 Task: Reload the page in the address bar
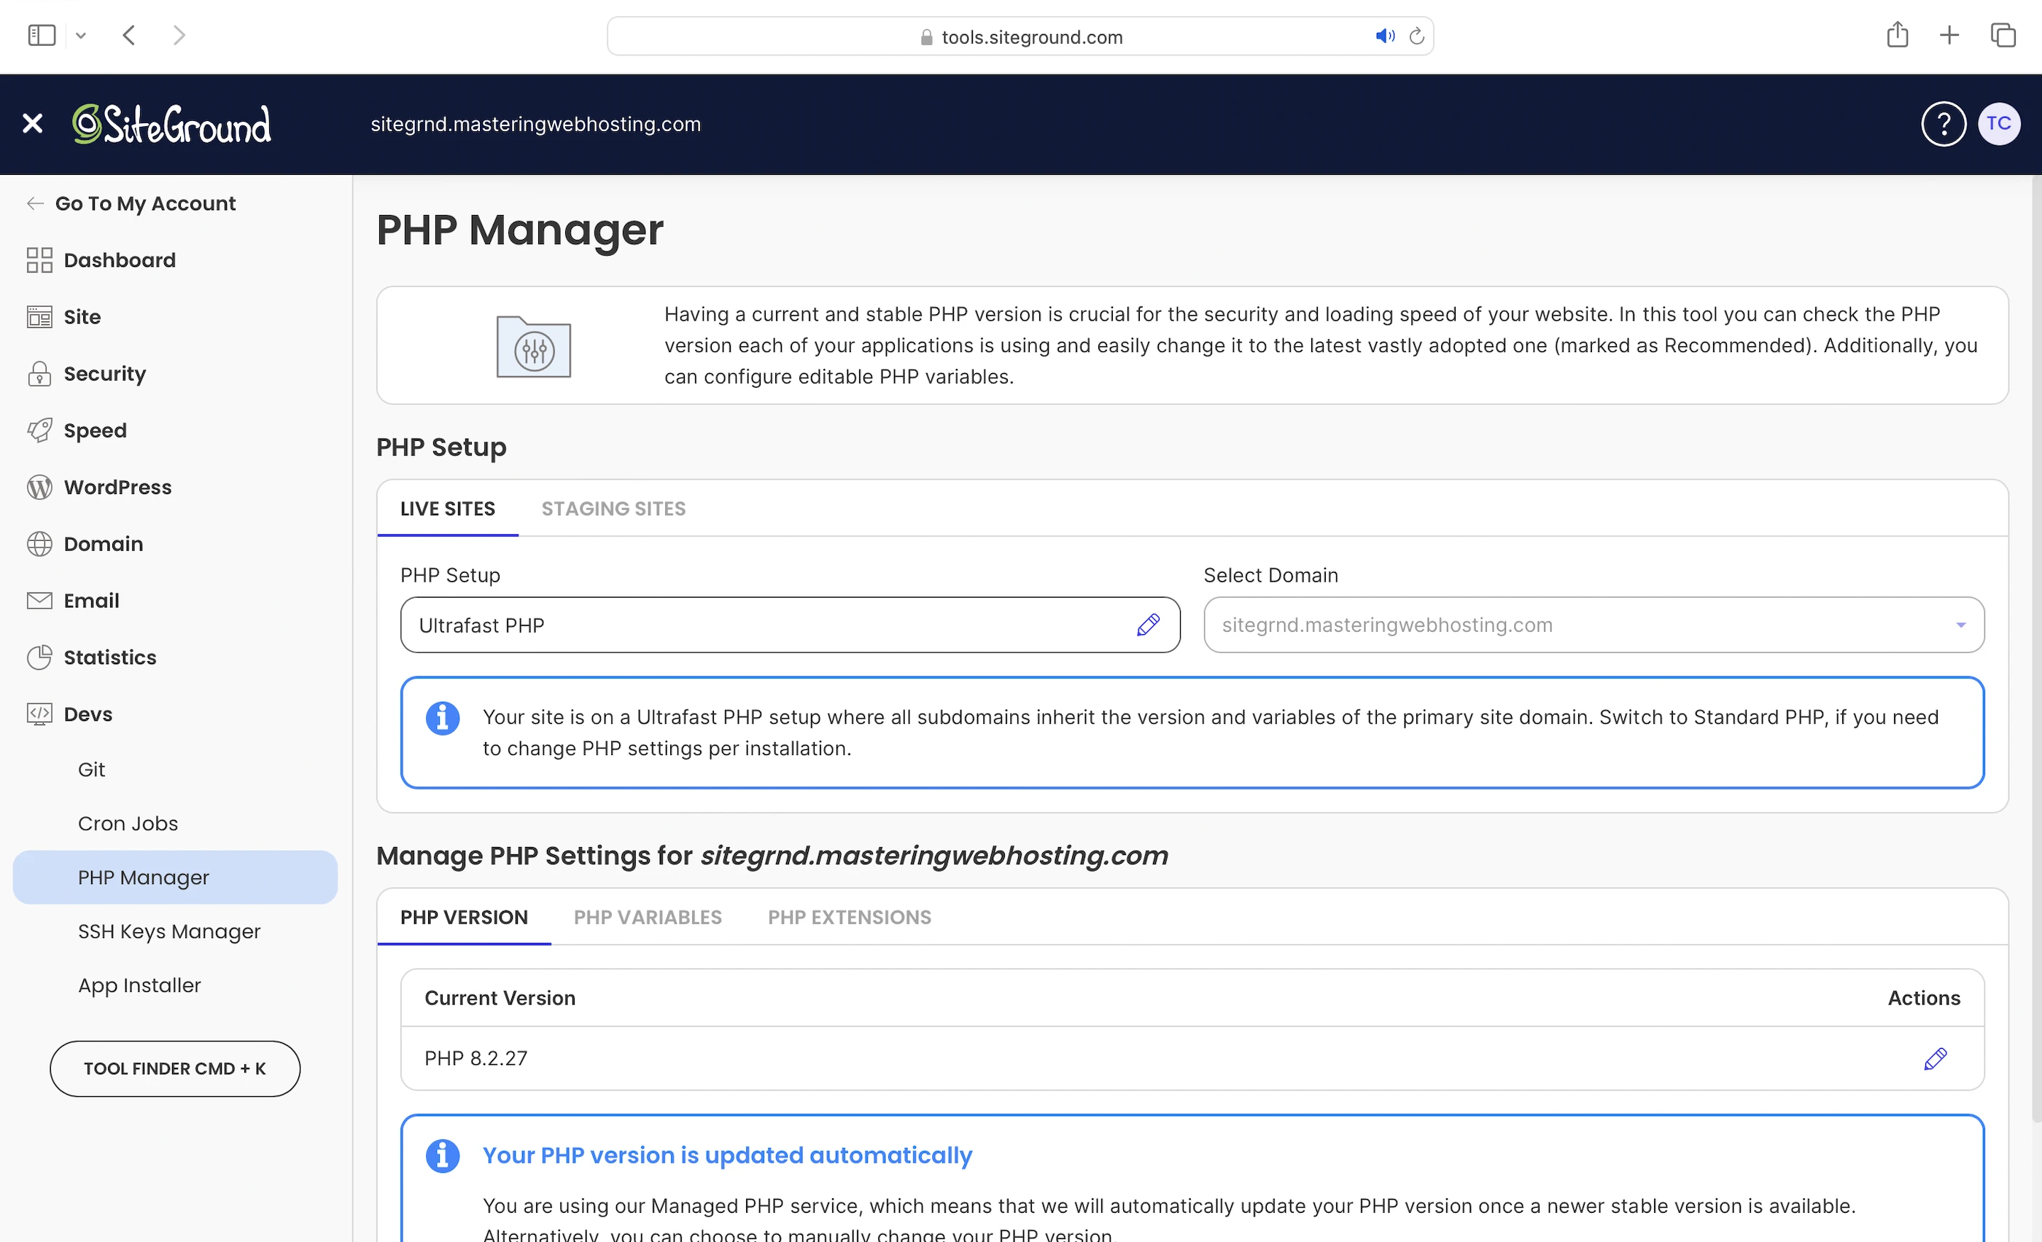pos(1416,36)
